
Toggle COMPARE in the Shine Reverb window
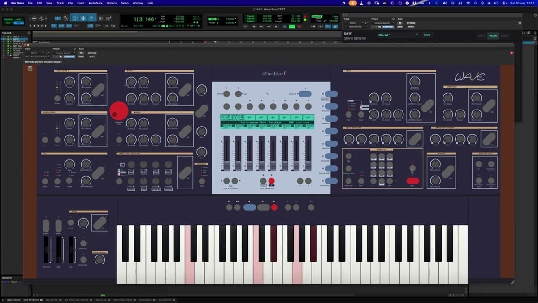387,26
